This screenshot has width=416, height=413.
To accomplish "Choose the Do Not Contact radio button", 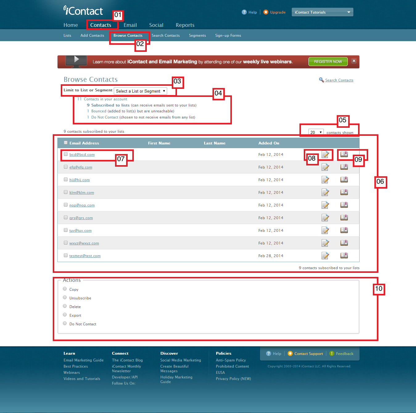I will 65,323.
